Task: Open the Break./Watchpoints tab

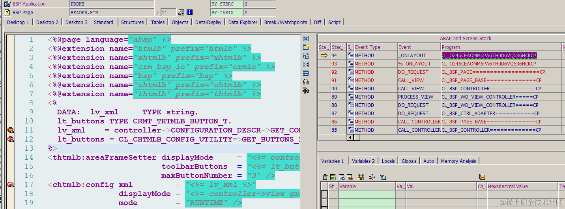Action: pyautogui.click(x=286, y=22)
